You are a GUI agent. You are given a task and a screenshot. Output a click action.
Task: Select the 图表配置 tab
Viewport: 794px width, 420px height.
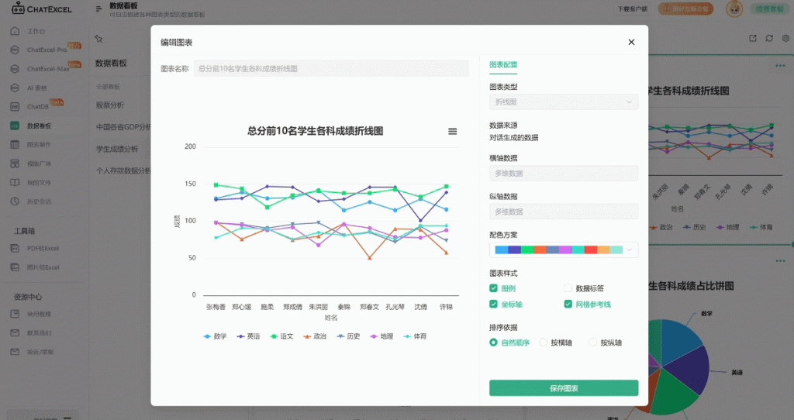(503, 64)
